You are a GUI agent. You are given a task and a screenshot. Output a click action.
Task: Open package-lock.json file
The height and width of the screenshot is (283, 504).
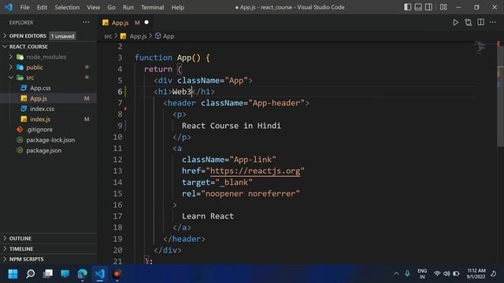coord(50,140)
